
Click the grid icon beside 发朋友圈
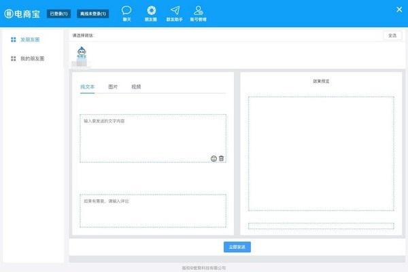(14, 39)
